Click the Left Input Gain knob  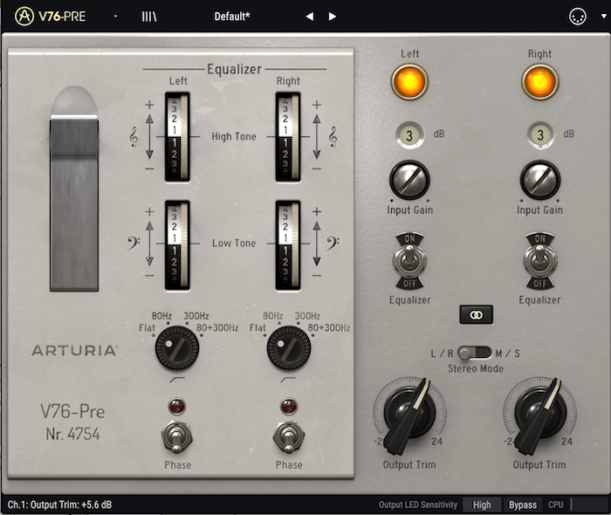pos(409,180)
